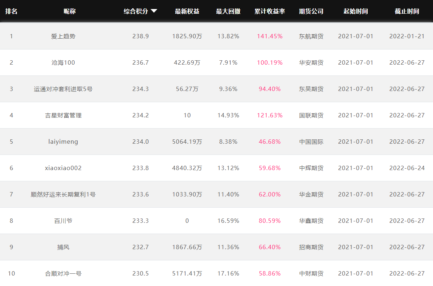
Task: Select equity value 422.69万
Action: [x=187, y=62]
